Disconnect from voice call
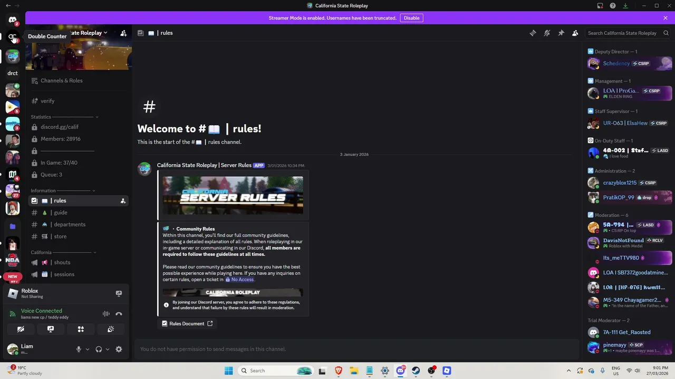675x379 pixels. click(119, 314)
